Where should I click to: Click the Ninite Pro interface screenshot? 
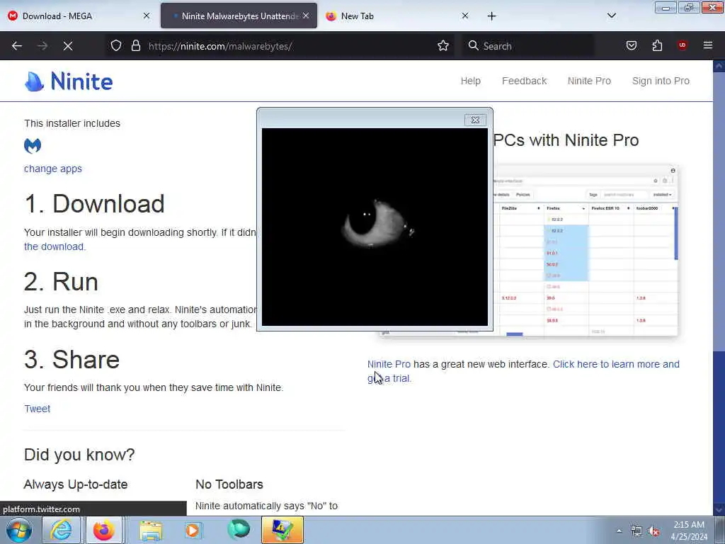point(586,251)
